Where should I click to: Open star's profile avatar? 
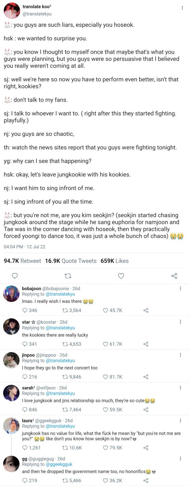pos(11,326)
